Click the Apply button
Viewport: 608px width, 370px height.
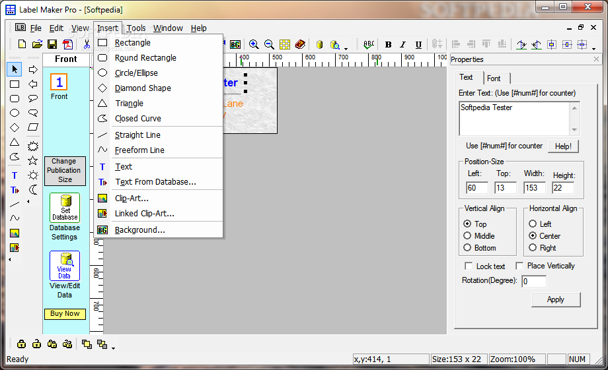click(556, 299)
